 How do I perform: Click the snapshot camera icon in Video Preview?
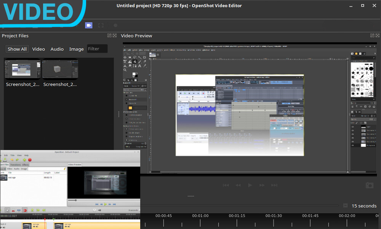(369, 185)
